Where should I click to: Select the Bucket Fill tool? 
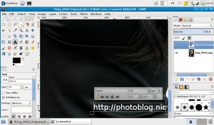point(21,42)
